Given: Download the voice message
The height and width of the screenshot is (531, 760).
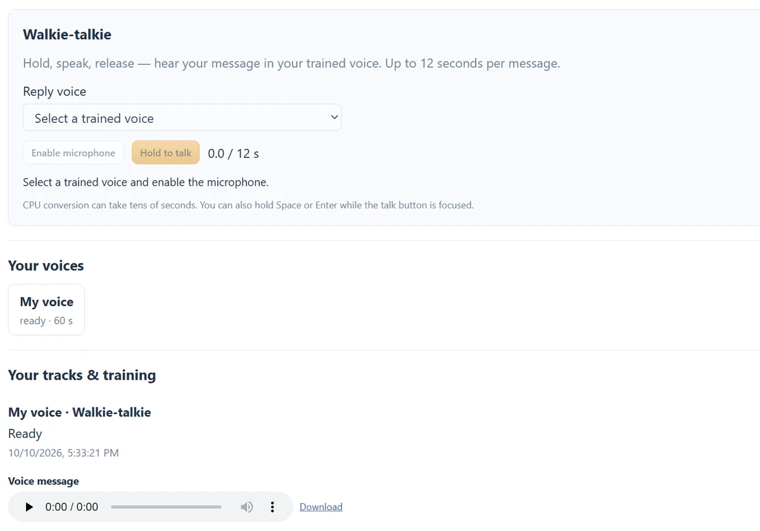Looking at the screenshot, I should [x=321, y=507].
